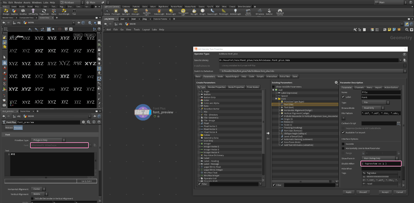
Task: Open Vertical Alignment dropdown Middle
Action: [40, 194]
